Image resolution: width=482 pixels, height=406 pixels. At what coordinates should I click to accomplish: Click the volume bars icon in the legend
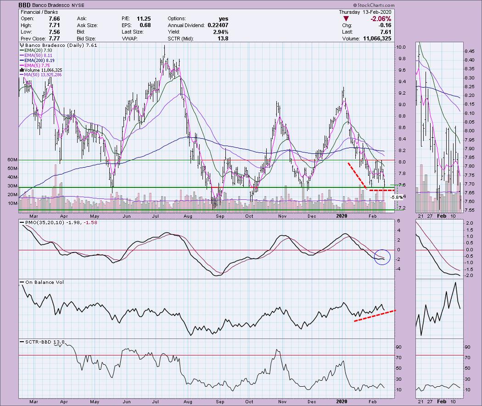pos(22,70)
